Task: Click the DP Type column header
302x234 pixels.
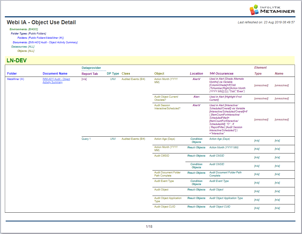Action: click(x=113, y=73)
